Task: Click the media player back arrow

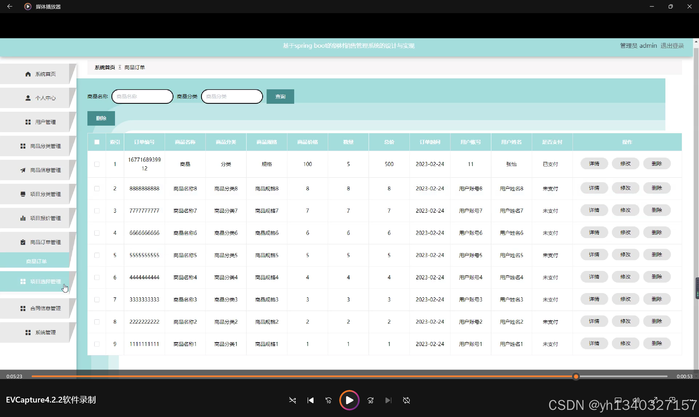Action: click(10, 7)
